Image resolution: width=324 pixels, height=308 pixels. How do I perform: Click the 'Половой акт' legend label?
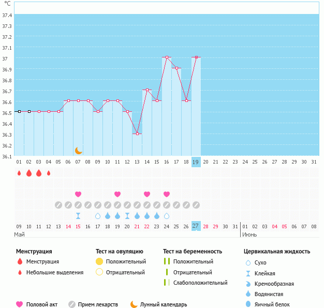coord(41,304)
